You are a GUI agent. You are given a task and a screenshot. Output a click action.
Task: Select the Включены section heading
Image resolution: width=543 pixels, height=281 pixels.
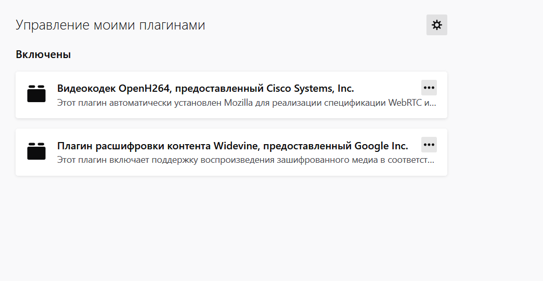pos(43,54)
